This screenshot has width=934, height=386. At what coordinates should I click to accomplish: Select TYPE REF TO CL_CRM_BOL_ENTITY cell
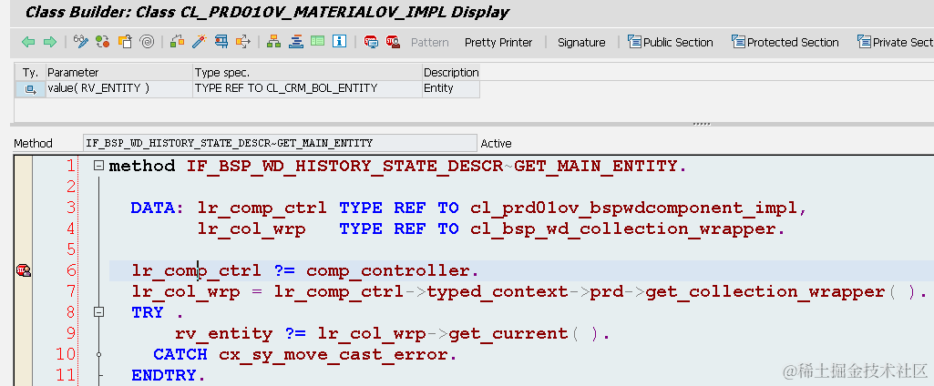(307, 88)
